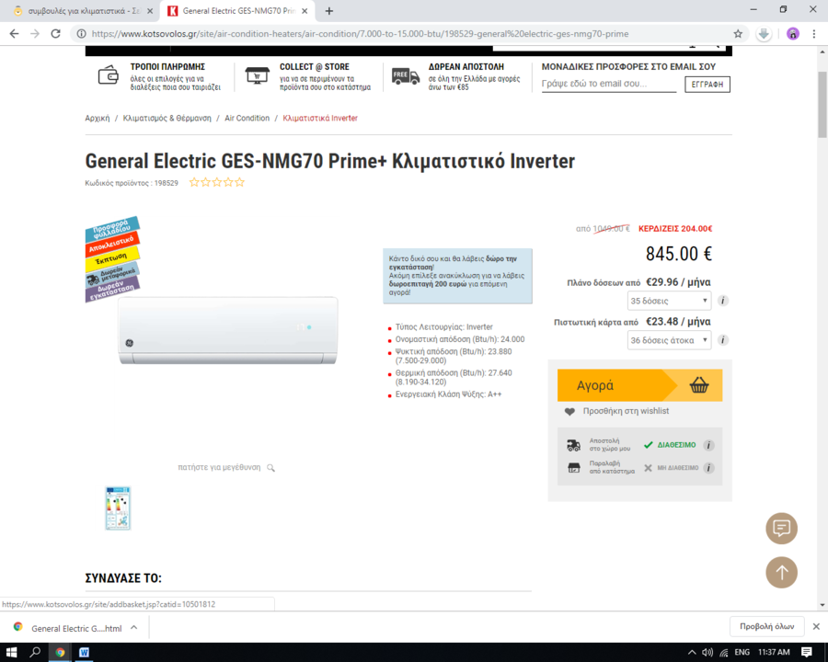Switch input language via ENG
828x662 pixels.
742,653
